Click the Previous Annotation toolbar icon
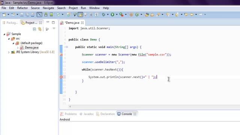This screenshot has width=240, height=135. point(177,15)
